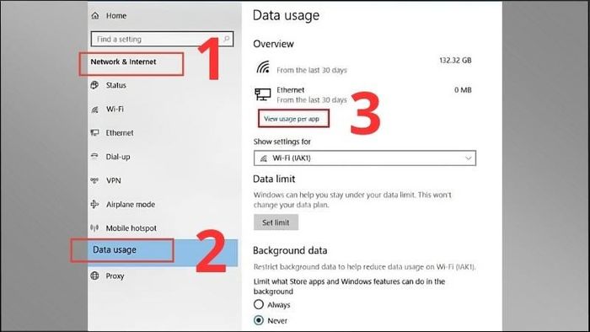Open Wi-Fi settings page
The image size is (590, 332).
115,109
